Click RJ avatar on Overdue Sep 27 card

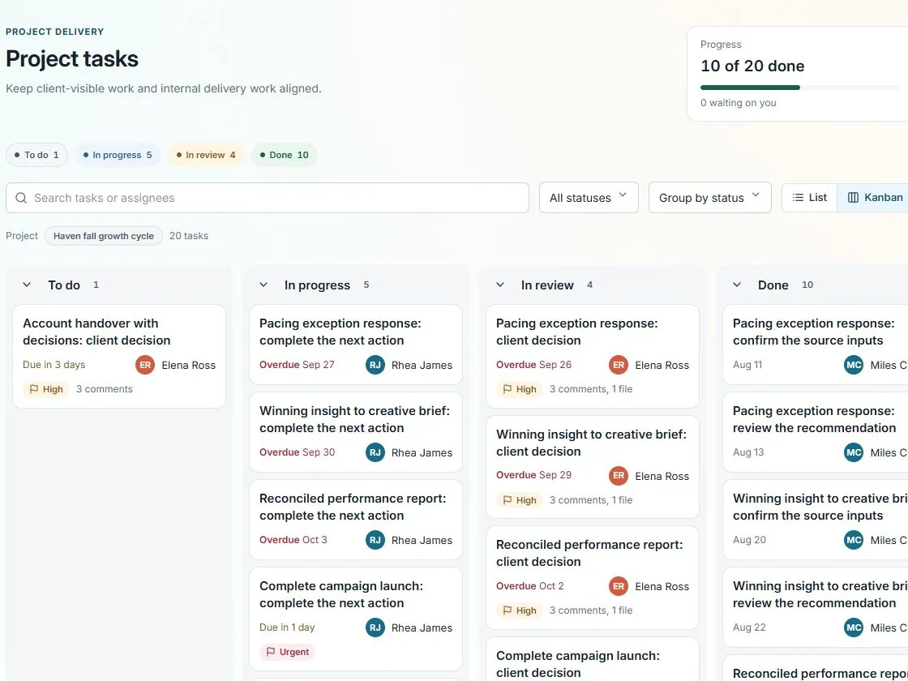click(x=375, y=365)
